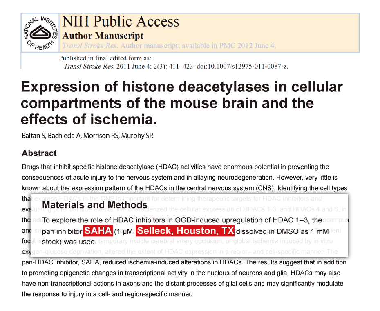The height and width of the screenshot is (311, 380).
Task: Click the article title about histone deacetylases
Action: pyautogui.click(x=181, y=103)
